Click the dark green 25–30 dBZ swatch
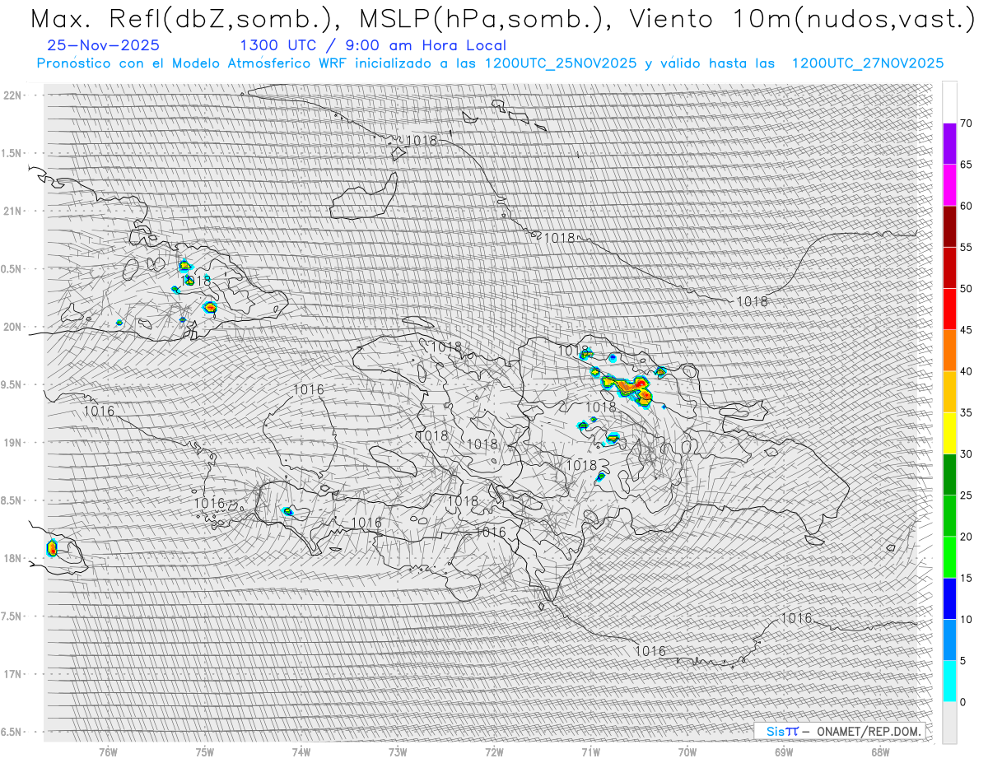Image resolution: width=988 pixels, height=763 pixels. pyautogui.click(x=949, y=474)
